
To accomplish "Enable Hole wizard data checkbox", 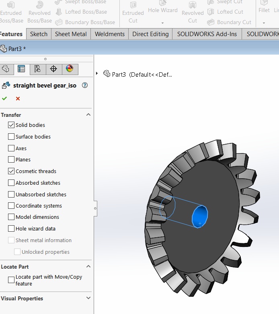I will [11, 228].
